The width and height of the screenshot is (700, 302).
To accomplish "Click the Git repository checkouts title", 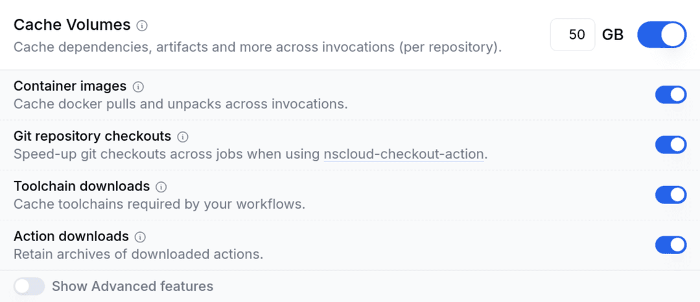I will (x=92, y=136).
